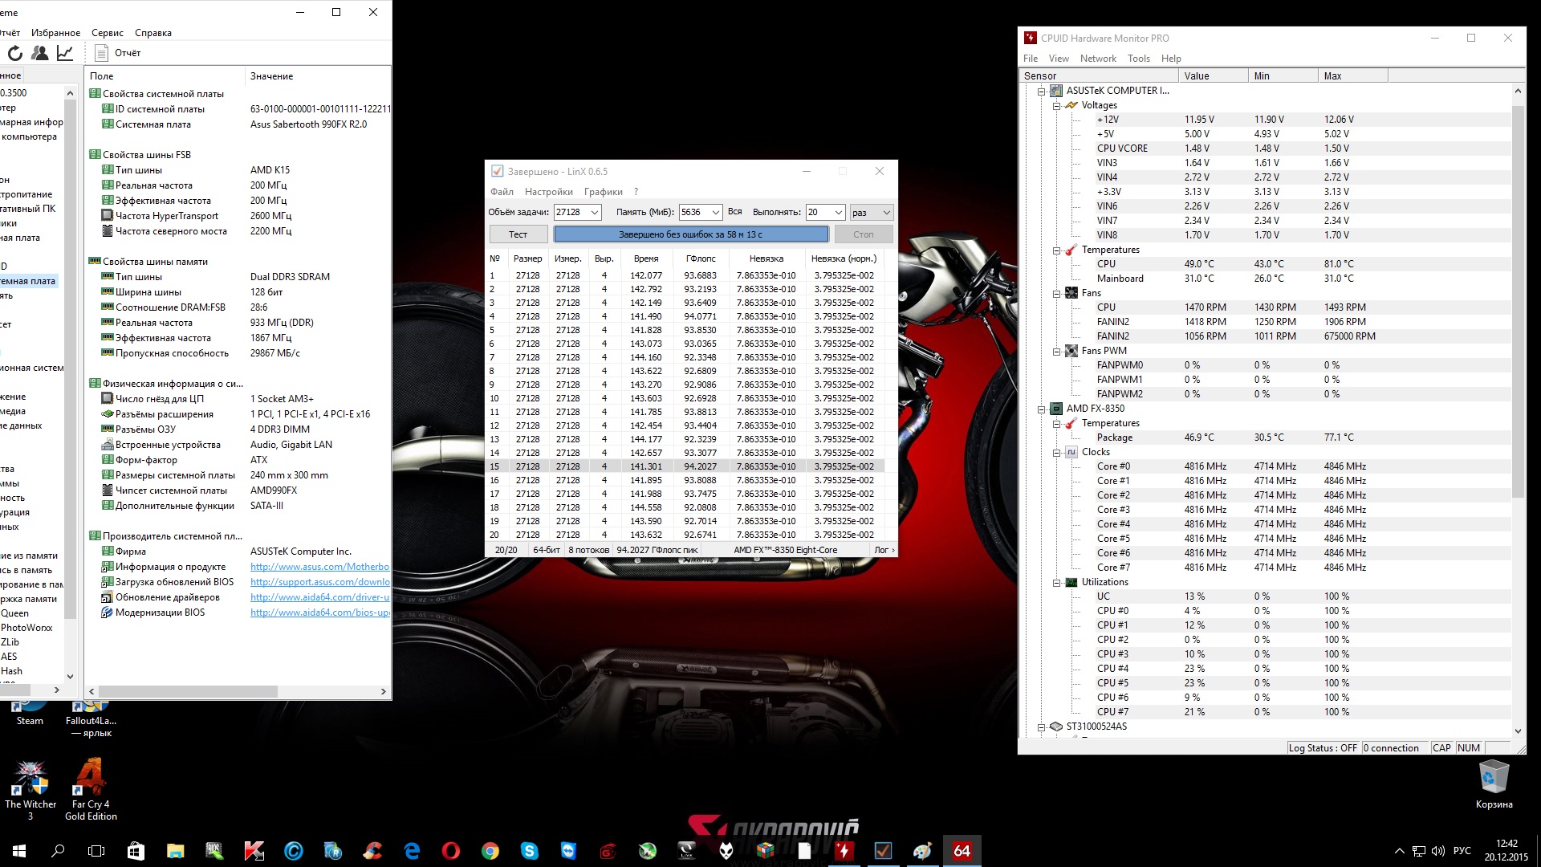The height and width of the screenshot is (867, 1541).
Task: Launch Google Chrome from the taskbar
Action: coord(490,850)
